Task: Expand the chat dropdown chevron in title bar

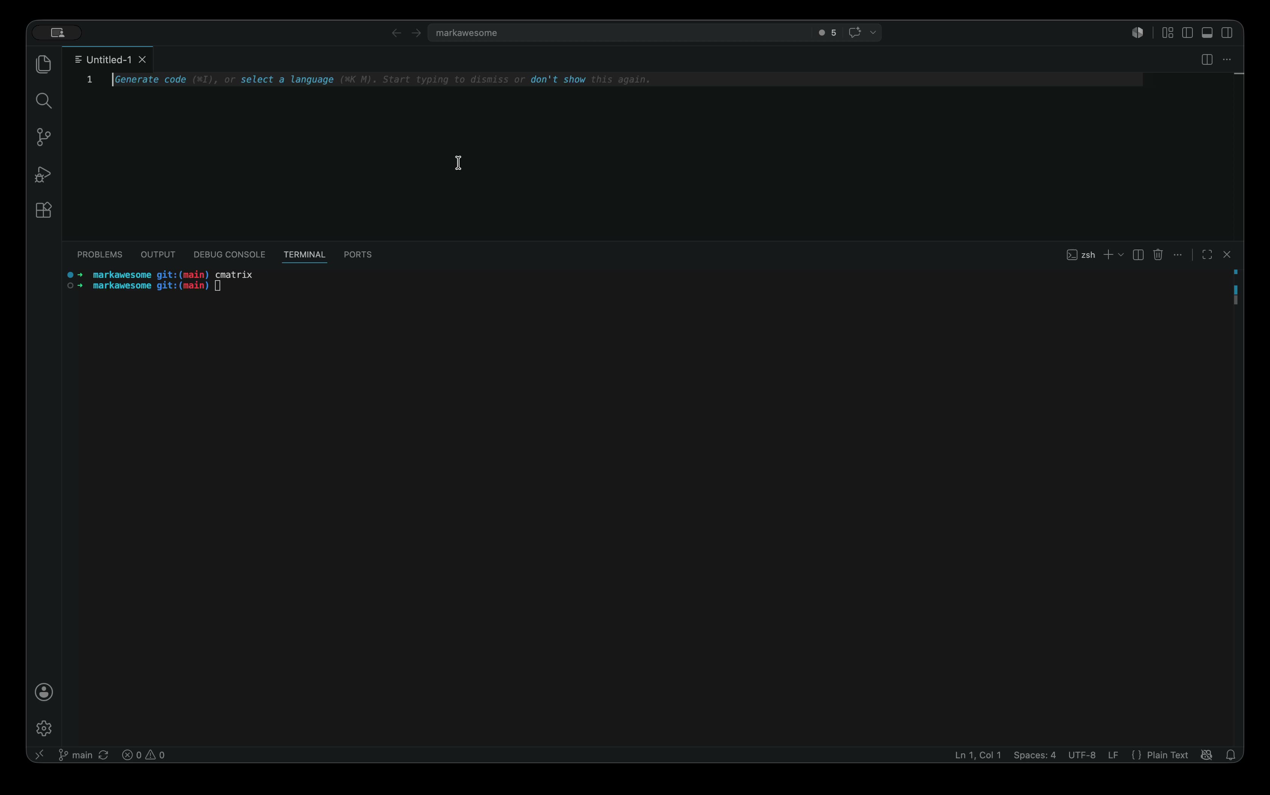Action: point(873,33)
